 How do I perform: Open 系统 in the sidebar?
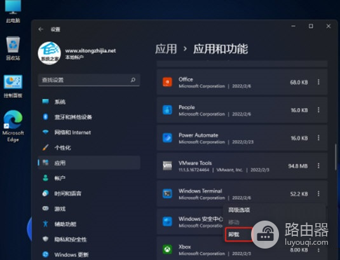[x=89, y=102]
